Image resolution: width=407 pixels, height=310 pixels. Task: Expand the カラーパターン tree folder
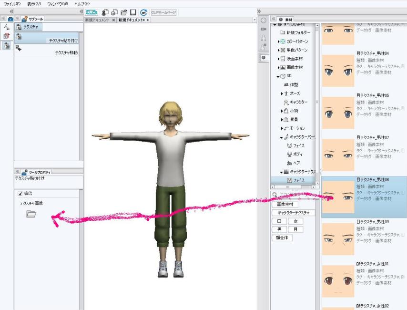[279, 41]
